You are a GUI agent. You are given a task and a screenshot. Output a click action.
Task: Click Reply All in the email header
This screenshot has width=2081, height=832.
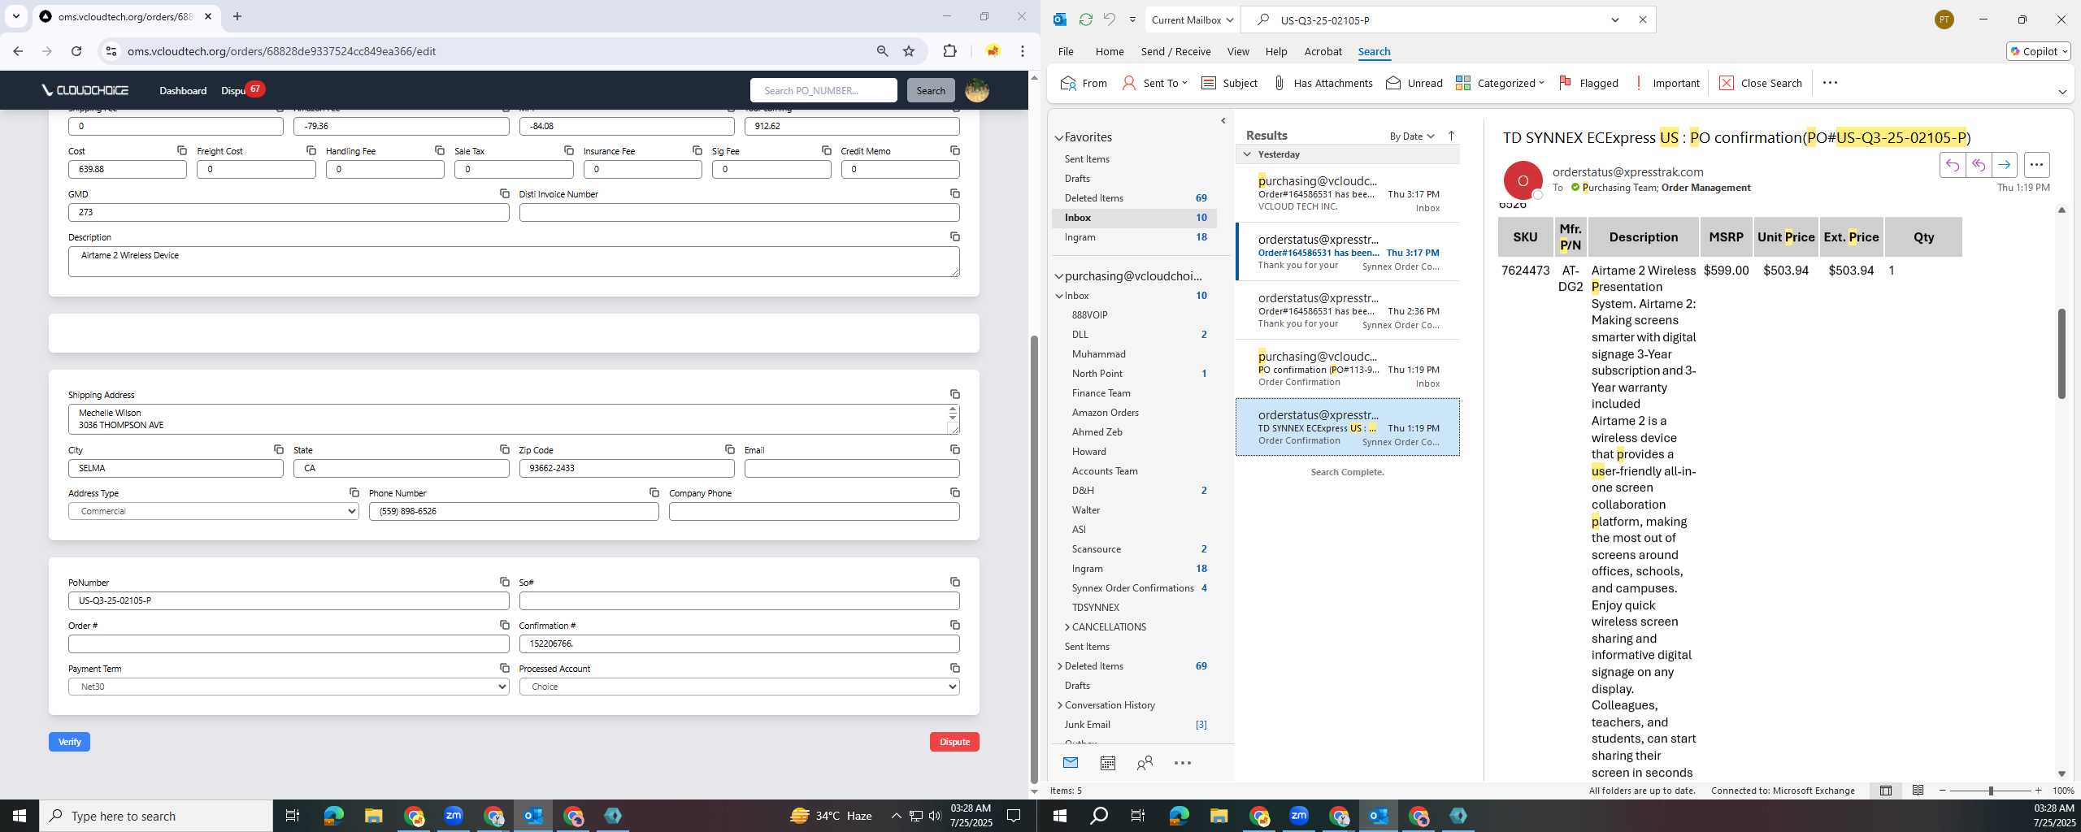pos(1978,165)
